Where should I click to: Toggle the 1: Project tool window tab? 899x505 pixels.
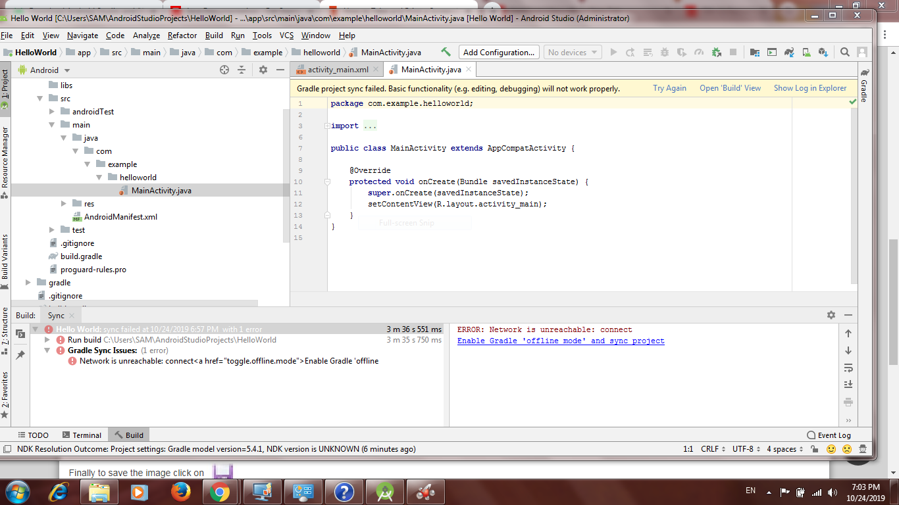pyautogui.click(x=5, y=89)
